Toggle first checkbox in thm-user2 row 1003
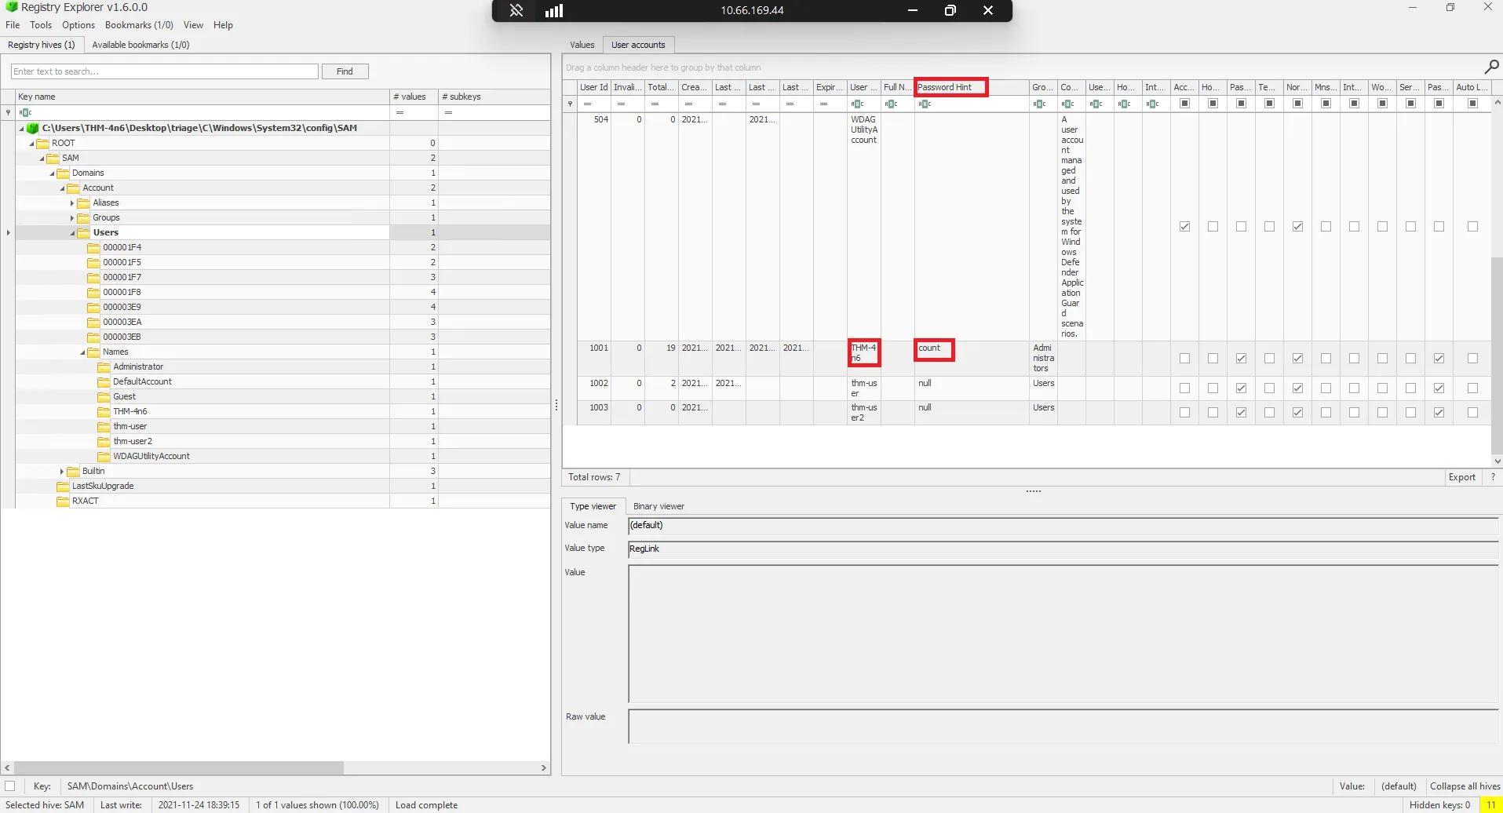 coord(1184,413)
